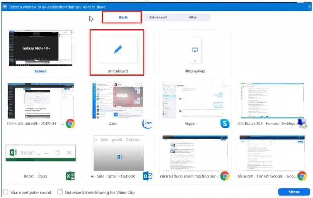Screen dimensions: 313x198
Task: Click the Zalo window title label
Action: click(113, 124)
